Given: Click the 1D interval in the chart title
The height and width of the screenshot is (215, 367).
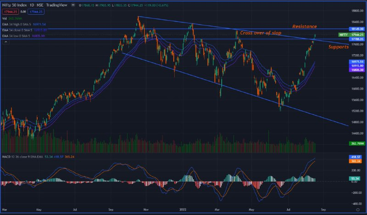Looking at the screenshot, I should (32, 5).
